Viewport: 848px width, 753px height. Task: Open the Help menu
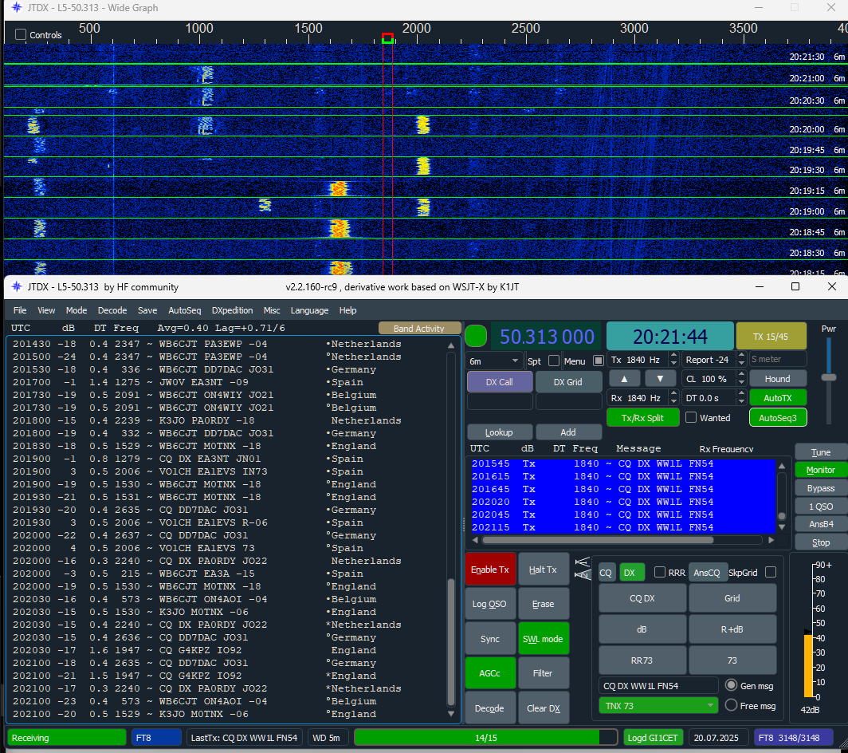pyautogui.click(x=347, y=310)
